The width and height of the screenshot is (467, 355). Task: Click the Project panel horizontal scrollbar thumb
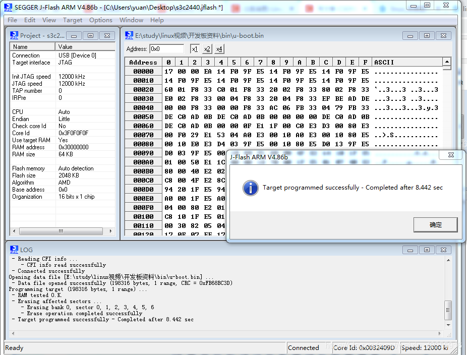61,231
